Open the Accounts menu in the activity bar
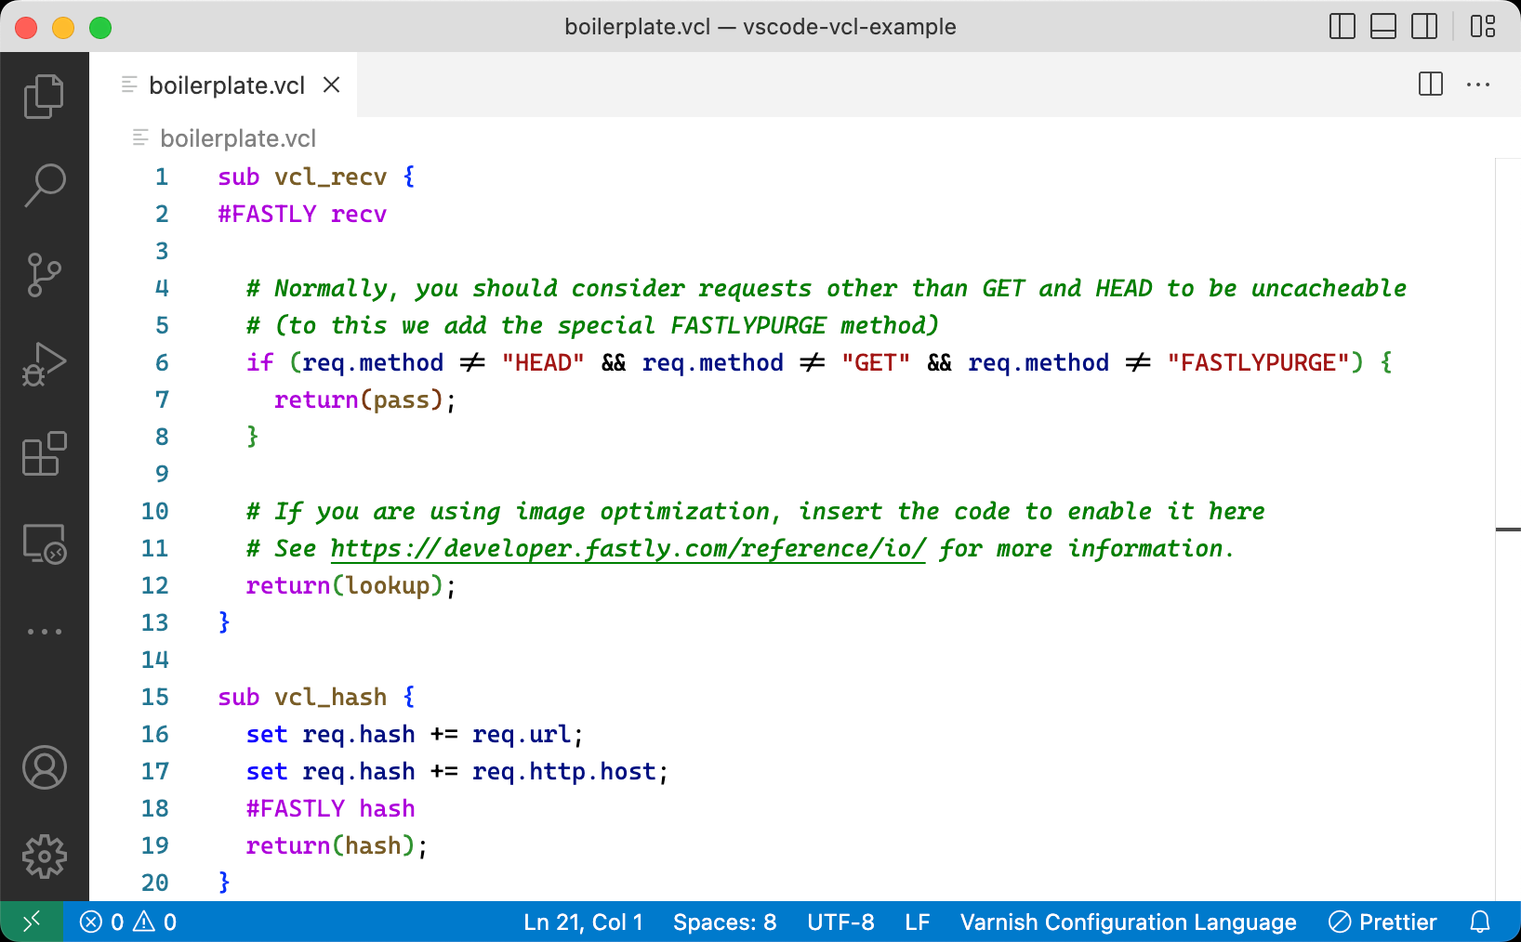Viewport: 1521px width, 942px height. pos(44,767)
